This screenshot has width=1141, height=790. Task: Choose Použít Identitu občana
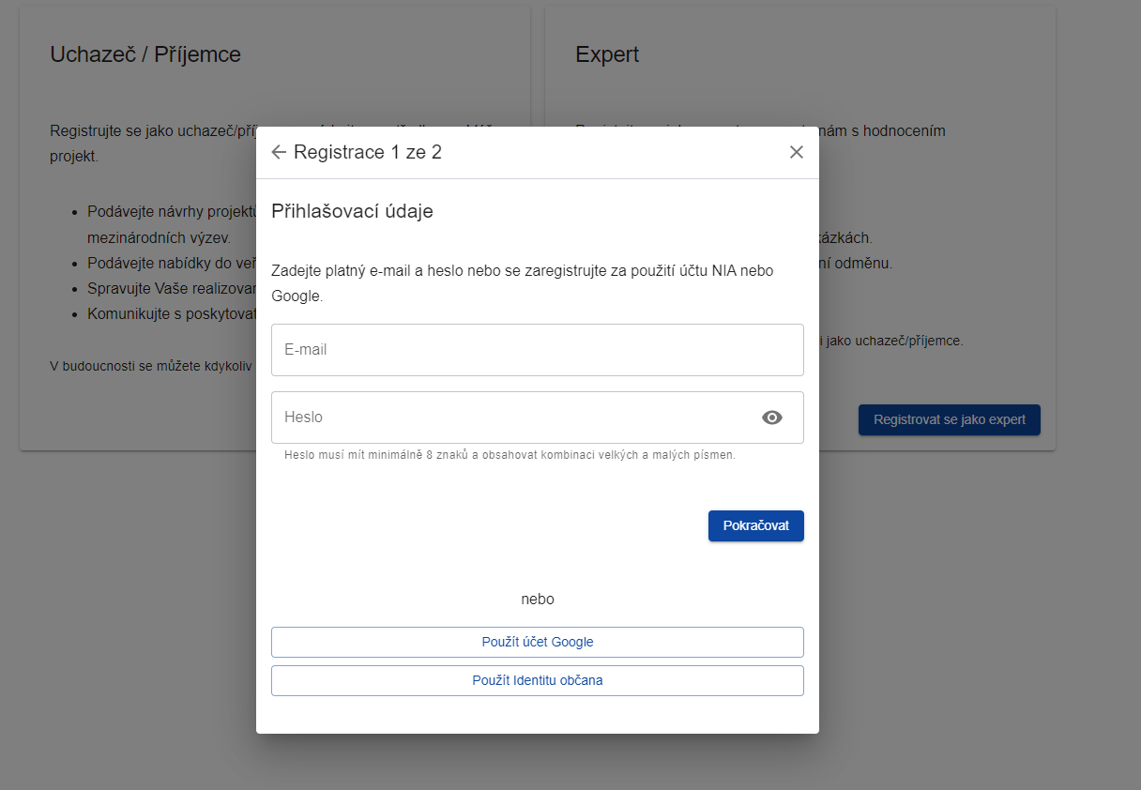tap(538, 681)
